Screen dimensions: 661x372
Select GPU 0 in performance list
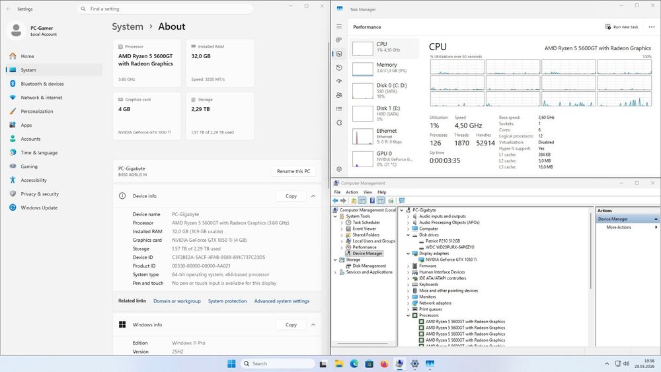(385, 159)
